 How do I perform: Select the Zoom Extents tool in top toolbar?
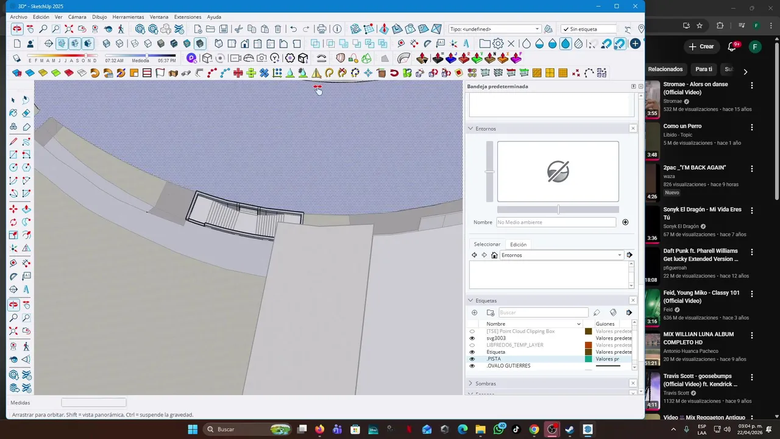click(69, 29)
